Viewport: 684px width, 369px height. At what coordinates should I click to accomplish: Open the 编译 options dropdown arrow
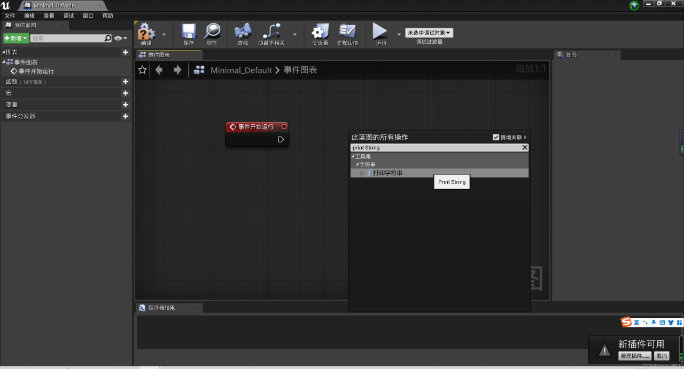[164, 34]
